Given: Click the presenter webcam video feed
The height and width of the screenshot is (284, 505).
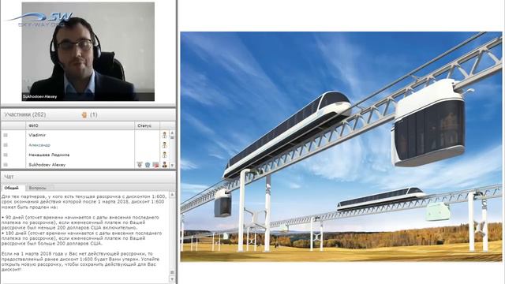Looking at the screenshot, I should pos(88,51).
